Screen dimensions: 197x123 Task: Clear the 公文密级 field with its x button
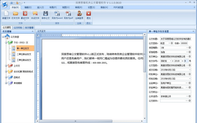click(x=172, y=43)
